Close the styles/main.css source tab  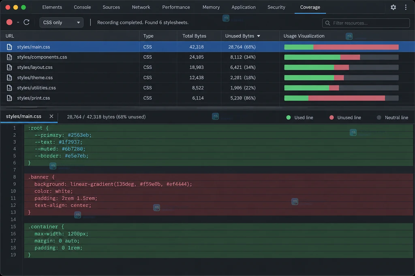[x=51, y=116]
